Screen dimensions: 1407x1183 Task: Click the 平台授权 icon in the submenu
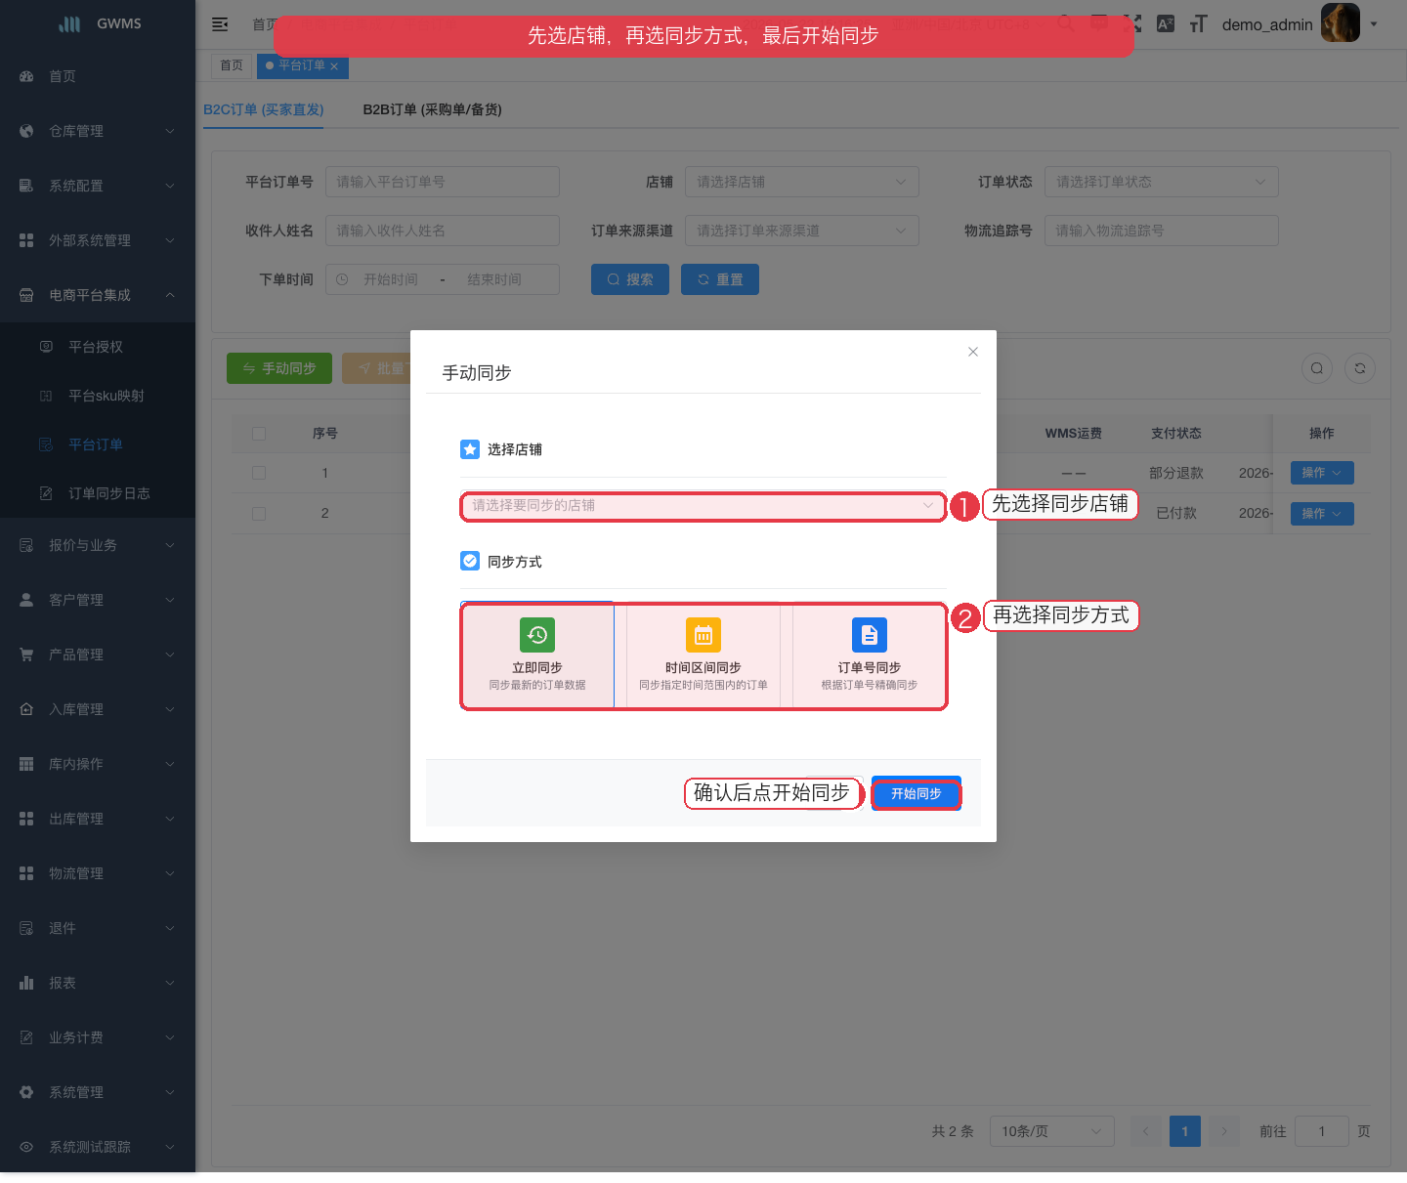pyautogui.click(x=46, y=347)
